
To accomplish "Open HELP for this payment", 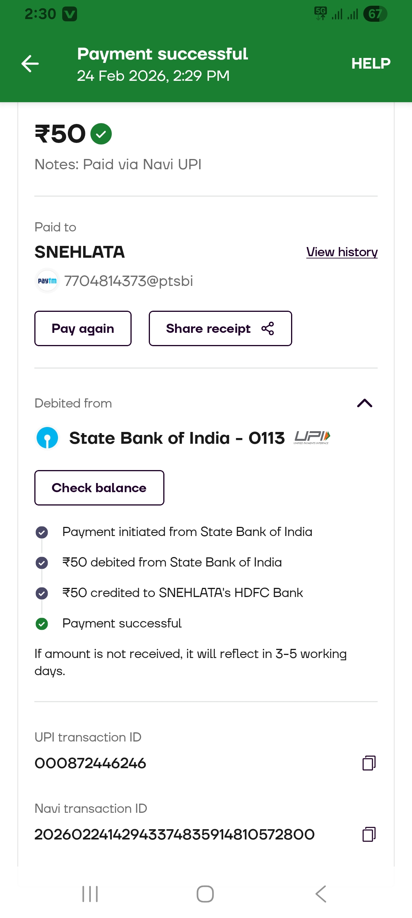I will 370,63.
